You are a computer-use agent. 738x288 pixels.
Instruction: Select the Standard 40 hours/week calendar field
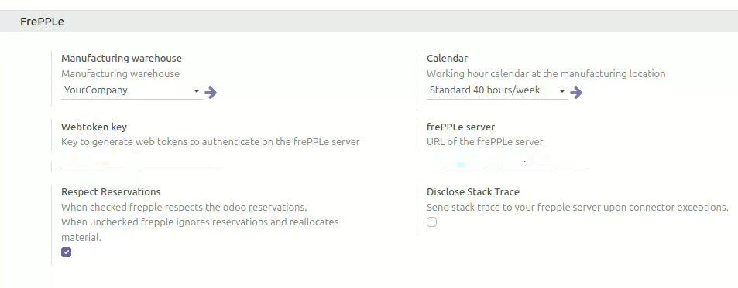(x=497, y=90)
